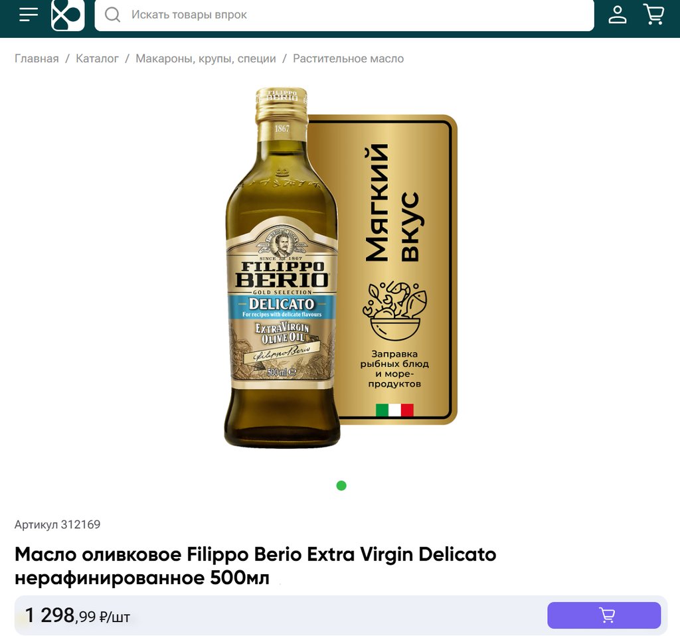Viewport: 680px width, 636px height.
Task: Click the Italian flag on the banner
Action: click(x=394, y=410)
